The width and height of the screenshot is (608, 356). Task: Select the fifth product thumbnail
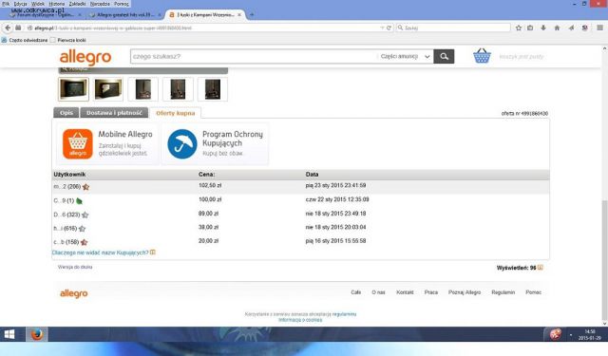click(213, 89)
